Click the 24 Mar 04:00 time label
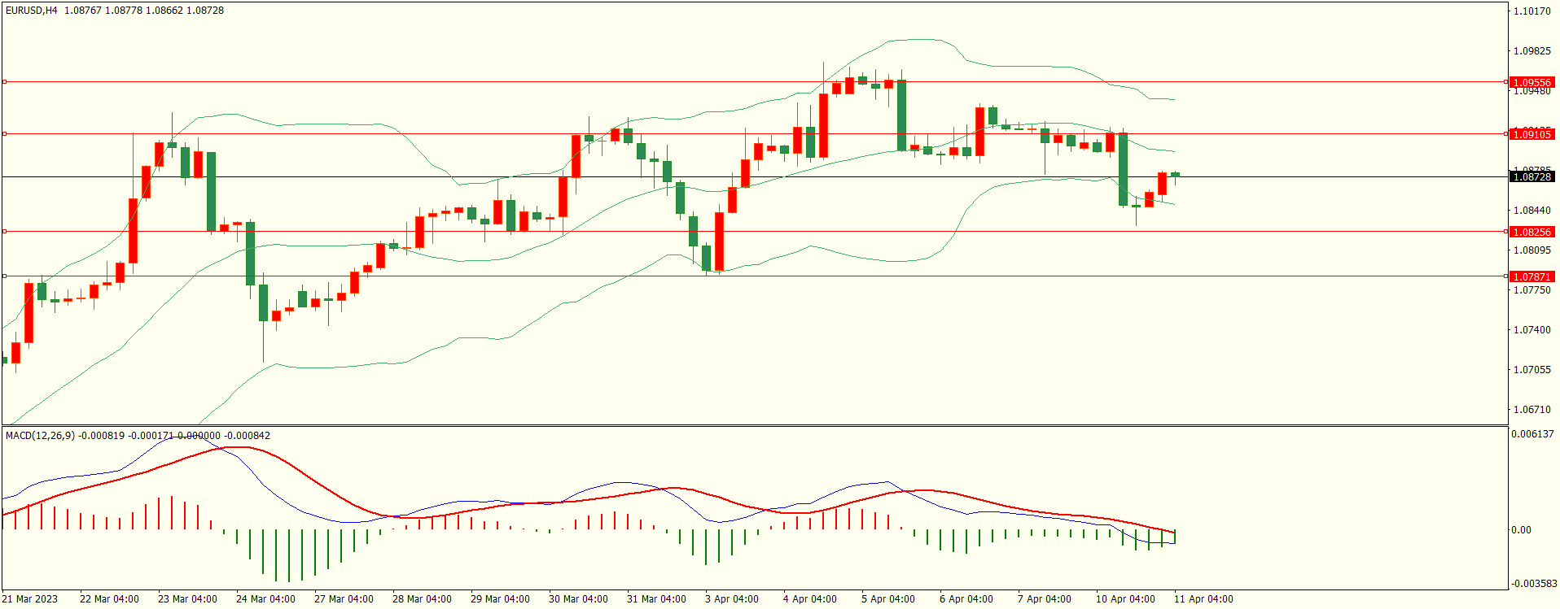1560x609 pixels. tap(265, 599)
